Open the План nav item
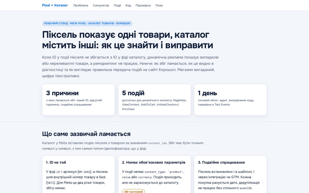Image resolution: width=309 pixels, height=193 pixels. pos(159,5)
